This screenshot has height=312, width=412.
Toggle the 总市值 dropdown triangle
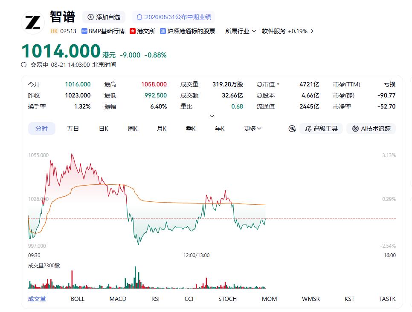(x=278, y=84)
